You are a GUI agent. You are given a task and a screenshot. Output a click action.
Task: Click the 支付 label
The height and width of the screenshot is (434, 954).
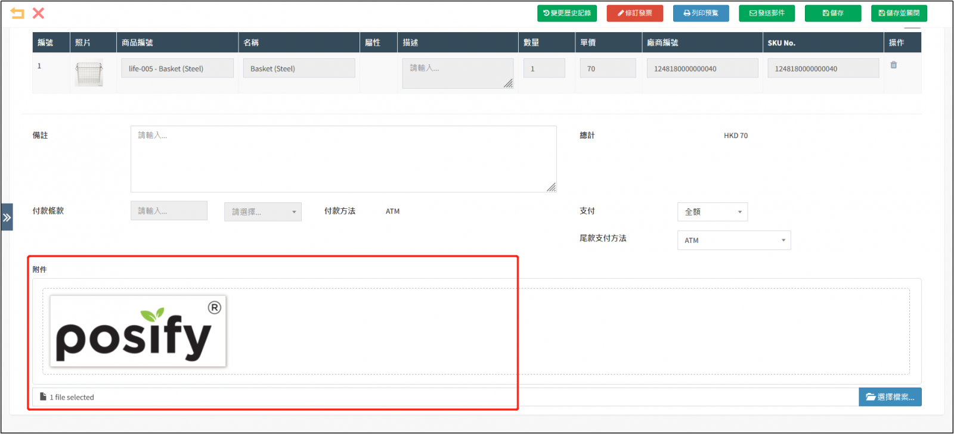point(587,211)
